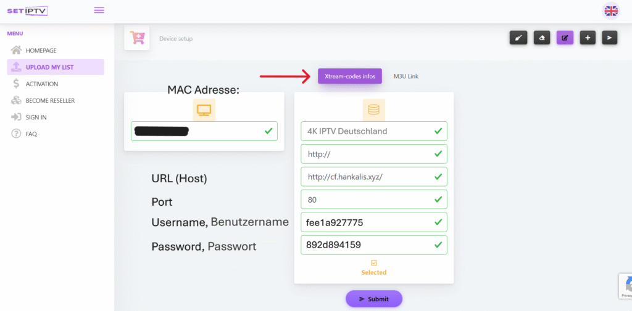Switch to the M3U Link tab
This screenshot has height=311, width=632.
pos(406,76)
